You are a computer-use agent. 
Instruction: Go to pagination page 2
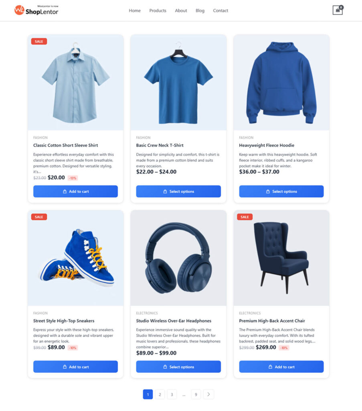click(160, 394)
